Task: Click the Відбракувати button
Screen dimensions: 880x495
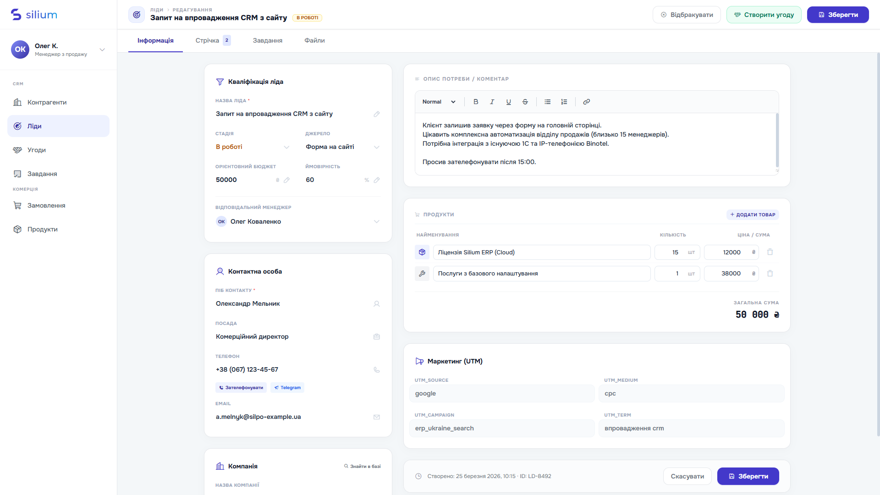Action: [x=687, y=15]
